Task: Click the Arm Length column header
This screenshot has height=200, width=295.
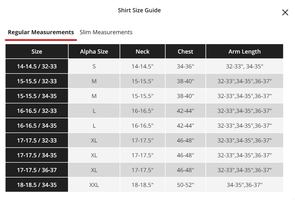Action: click(x=244, y=51)
